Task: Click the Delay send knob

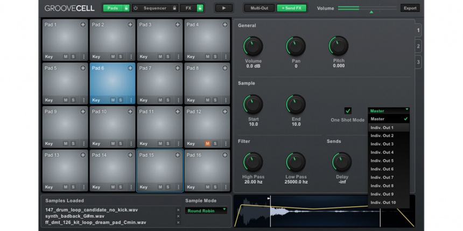Action: [342, 162]
